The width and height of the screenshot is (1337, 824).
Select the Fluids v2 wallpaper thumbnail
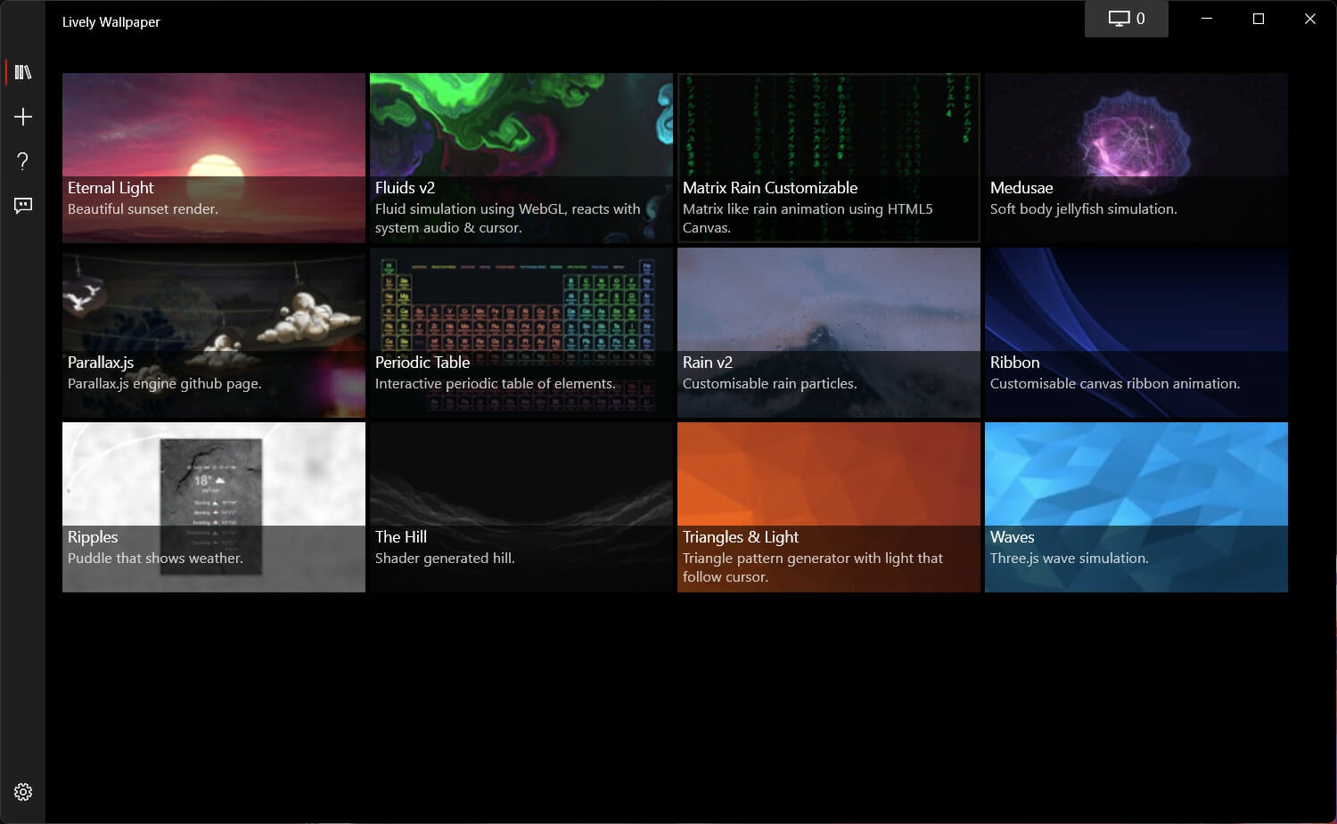[x=521, y=158]
